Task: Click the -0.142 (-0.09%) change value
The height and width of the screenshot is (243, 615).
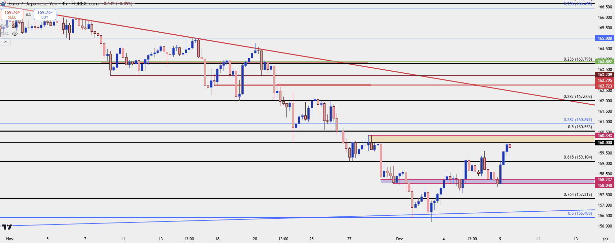Action: pyautogui.click(x=118, y=4)
